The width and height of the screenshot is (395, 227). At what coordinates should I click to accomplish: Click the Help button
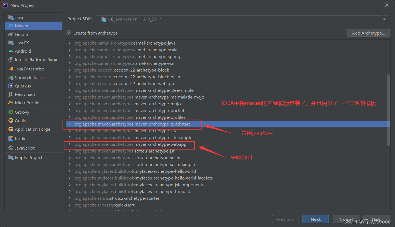tap(376, 219)
